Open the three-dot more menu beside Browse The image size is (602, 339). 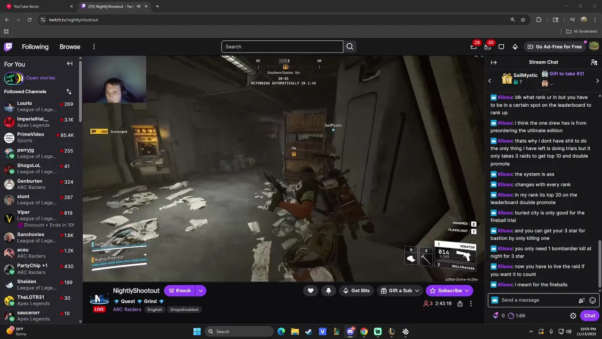[94, 47]
